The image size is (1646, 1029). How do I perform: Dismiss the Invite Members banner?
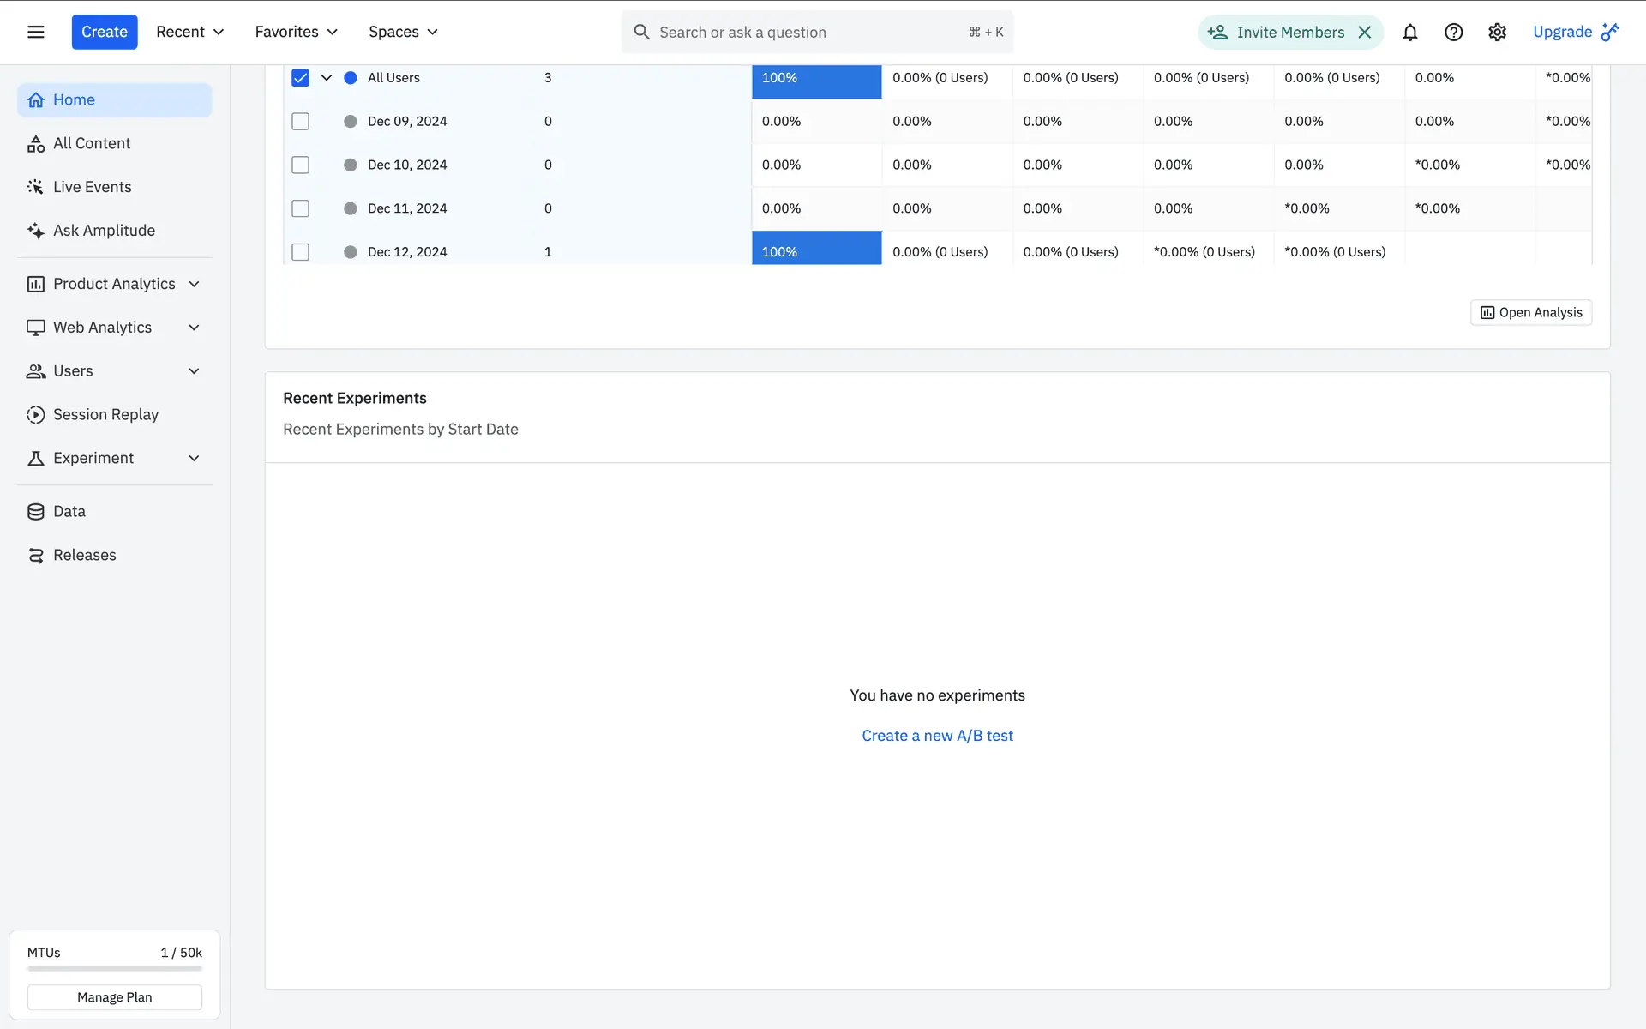[x=1365, y=32]
